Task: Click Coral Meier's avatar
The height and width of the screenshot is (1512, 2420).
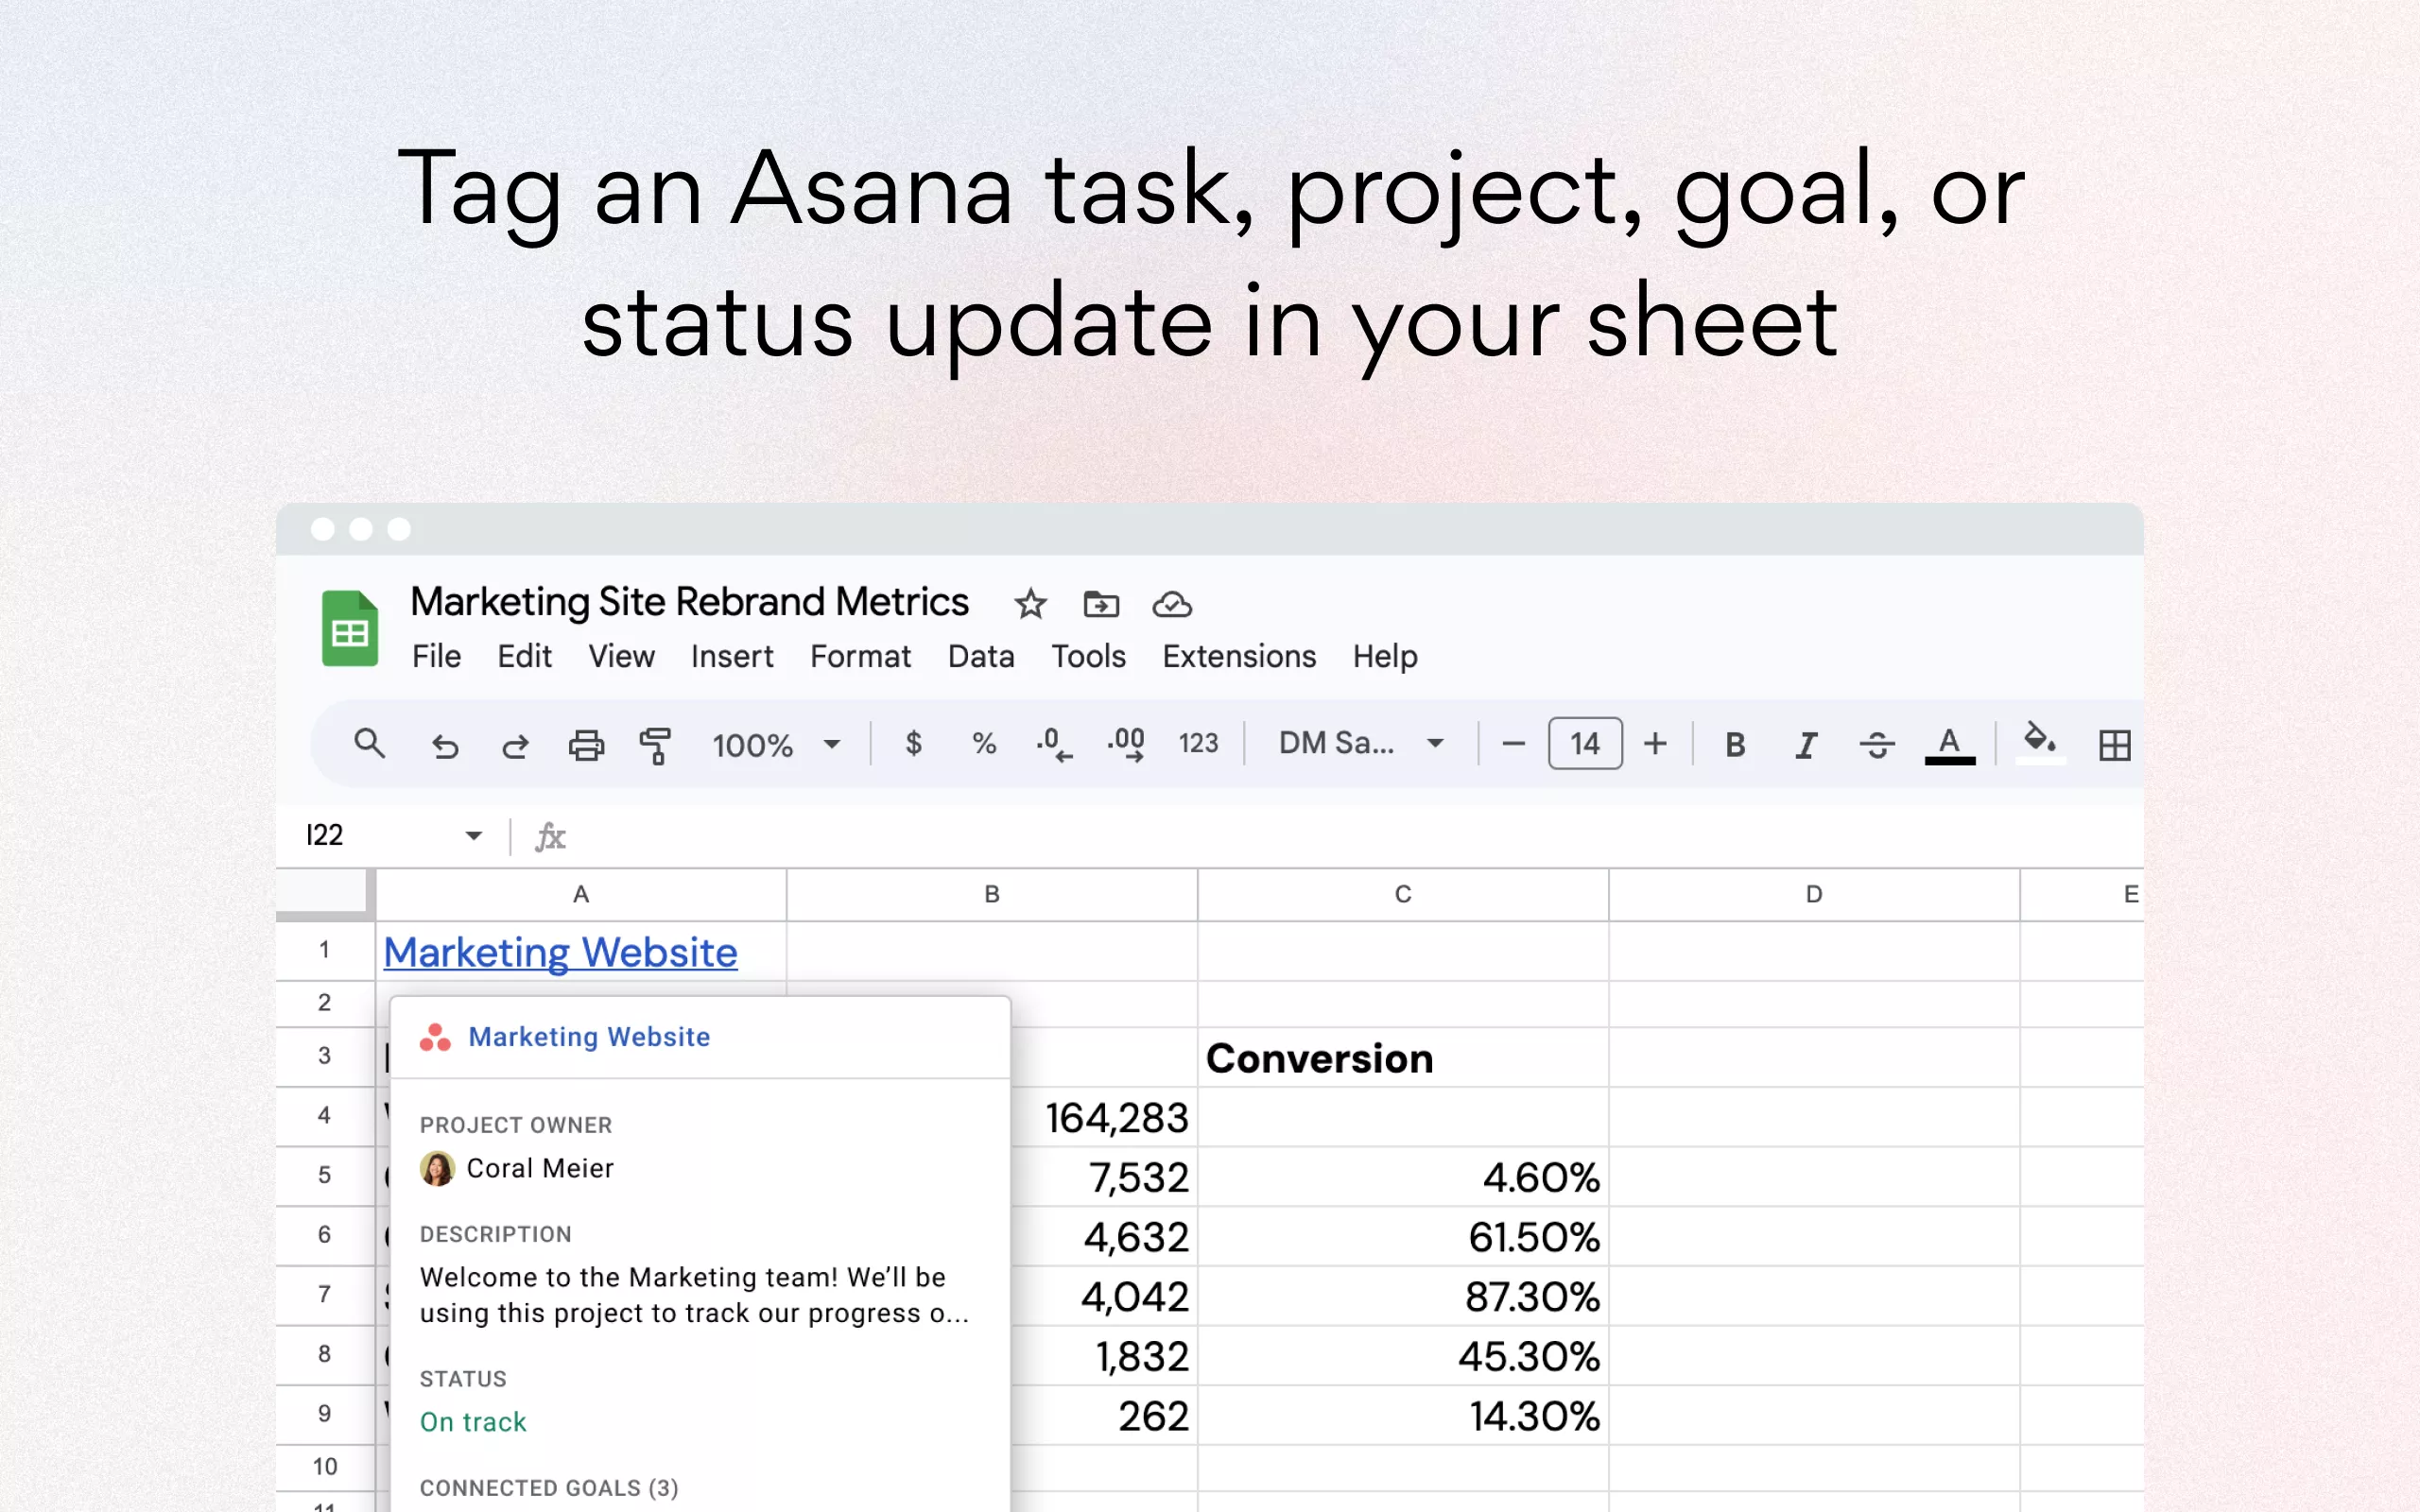Action: [437, 1168]
